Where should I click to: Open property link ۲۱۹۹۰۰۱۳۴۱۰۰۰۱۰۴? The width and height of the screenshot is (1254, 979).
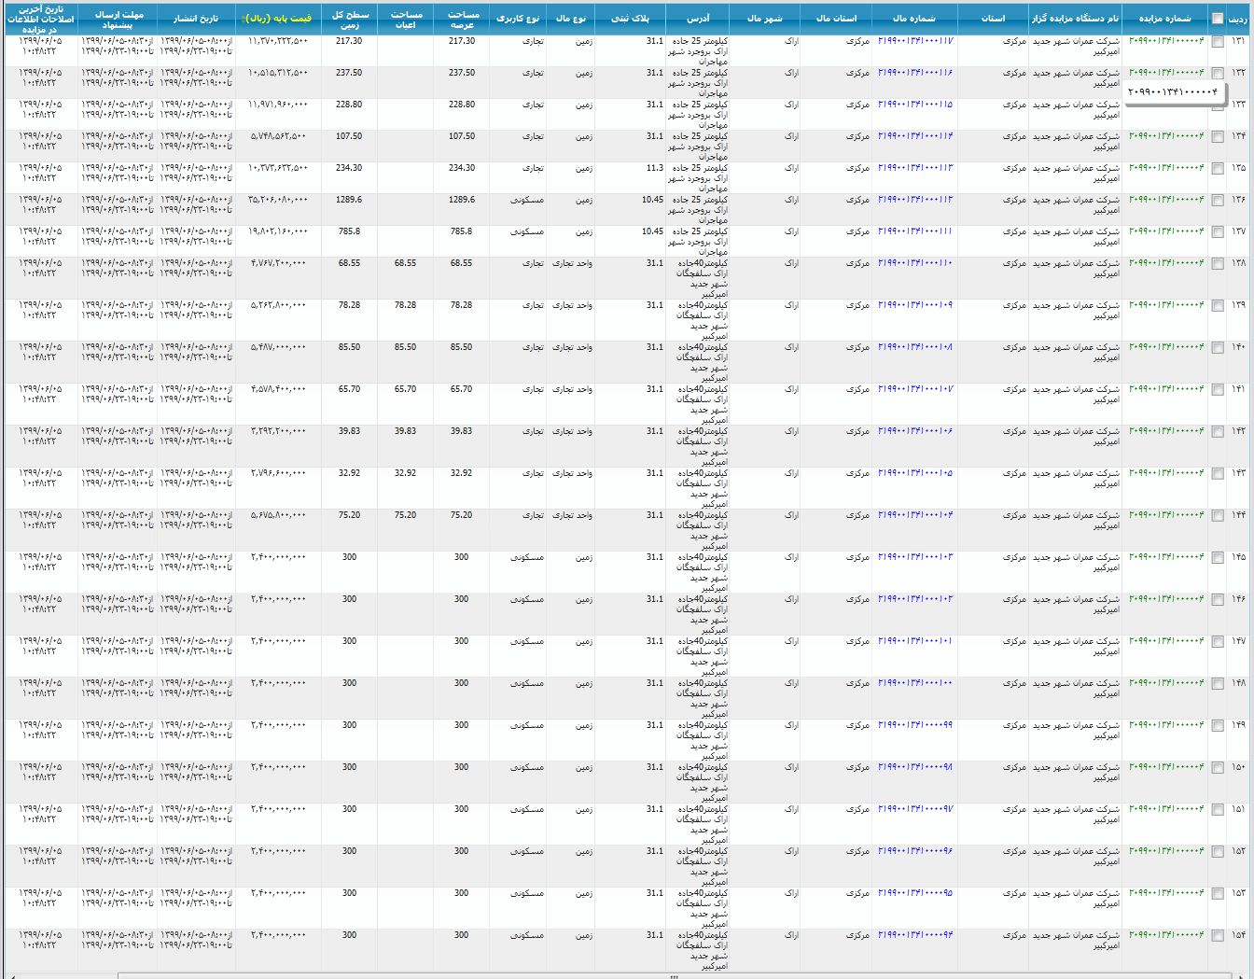915,515
